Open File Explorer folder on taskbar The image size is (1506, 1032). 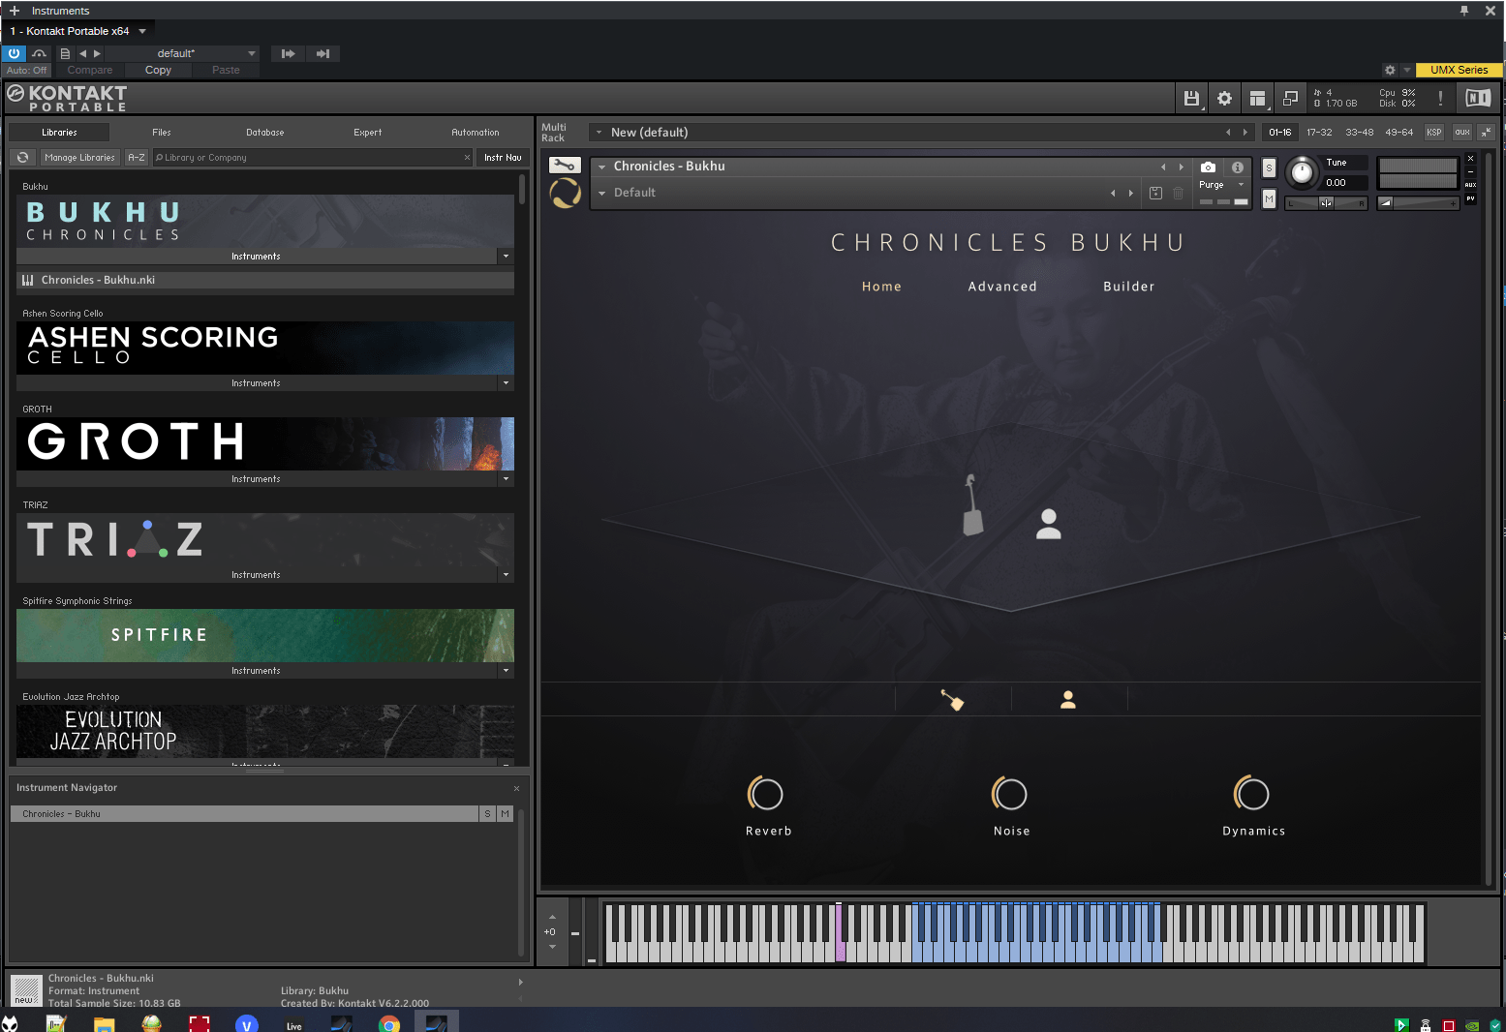[105, 1023]
